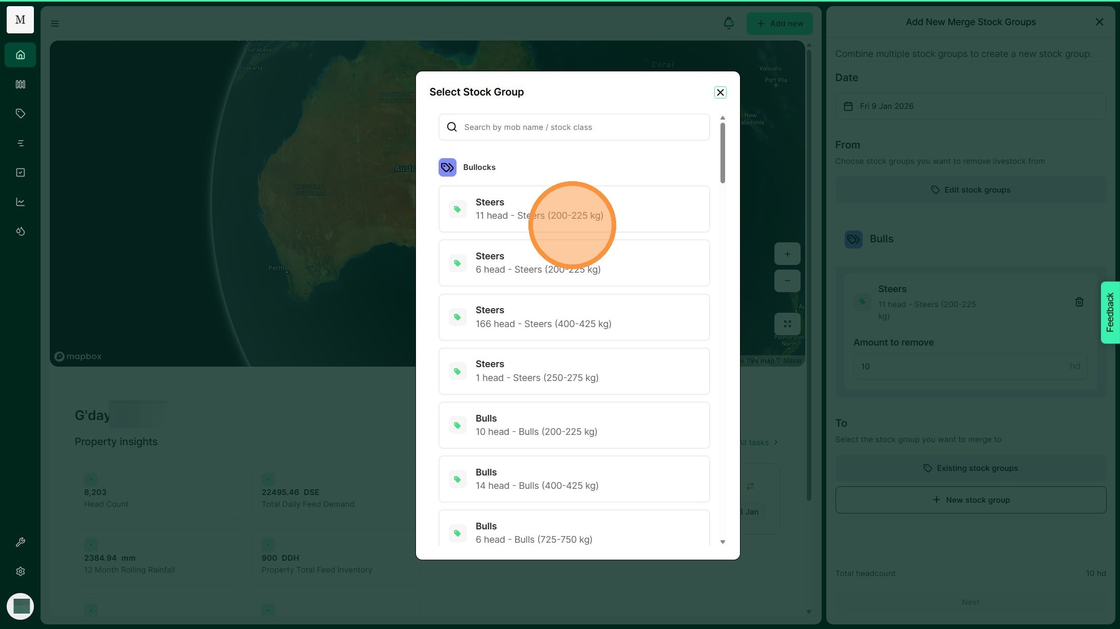Open the Home dashboard sidebar icon
The width and height of the screenshot is (1120, 629).
coord(20,55)
